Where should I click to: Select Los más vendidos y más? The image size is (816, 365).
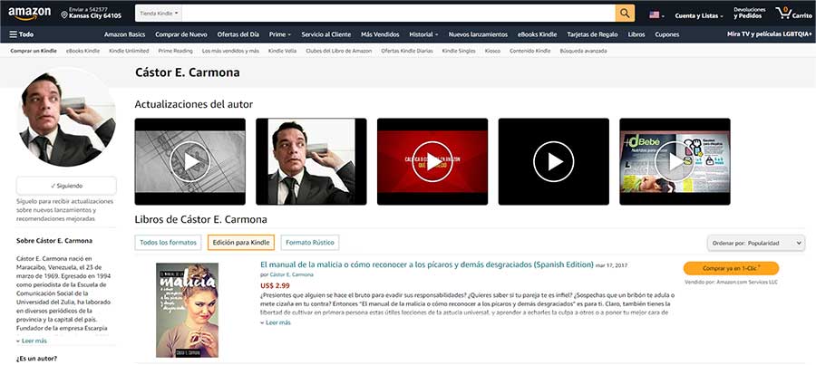coord(230,51)
